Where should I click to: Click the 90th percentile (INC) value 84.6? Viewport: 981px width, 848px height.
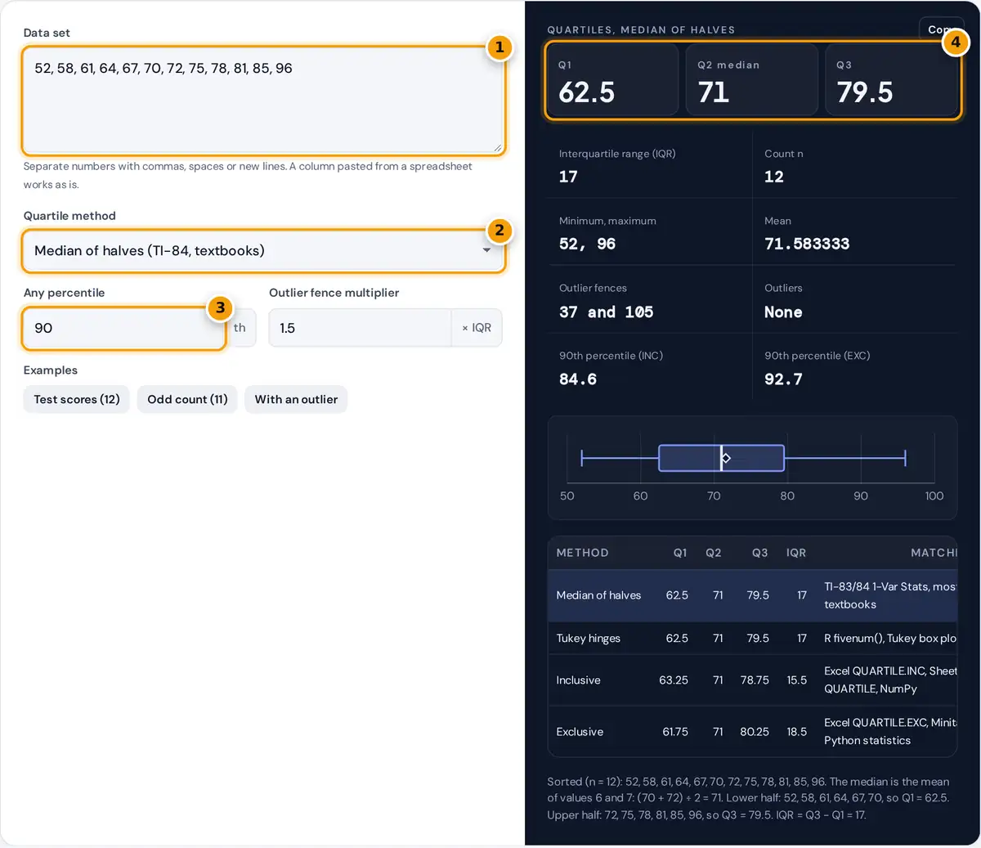(578, 379)
